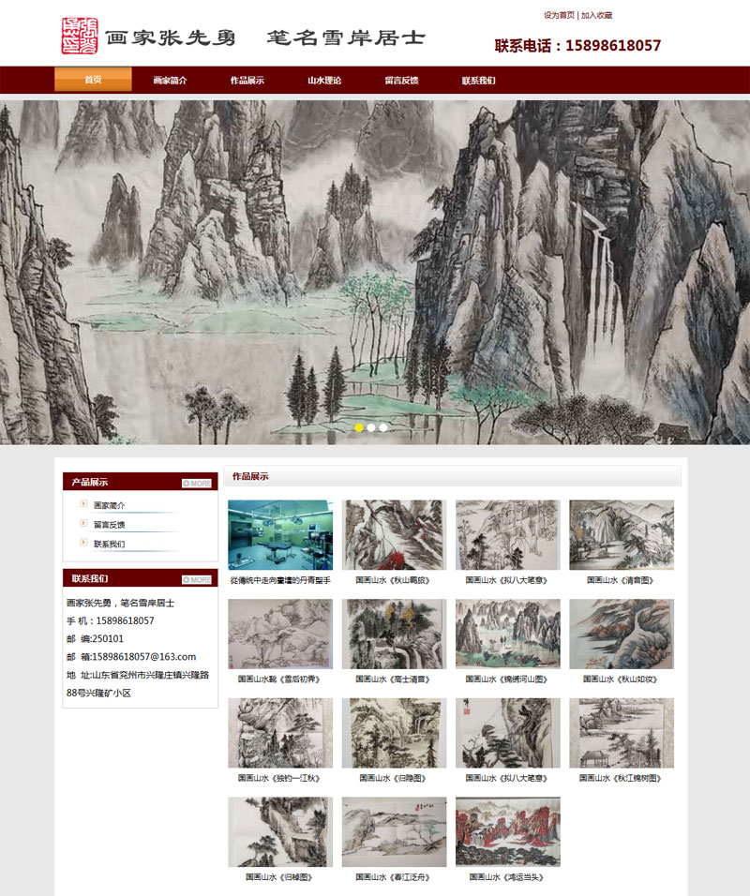The width and height of the screenshot is (750, 896).
Task: Open 作品展示 in the navigation bar
Action: [x=247, y=81]
